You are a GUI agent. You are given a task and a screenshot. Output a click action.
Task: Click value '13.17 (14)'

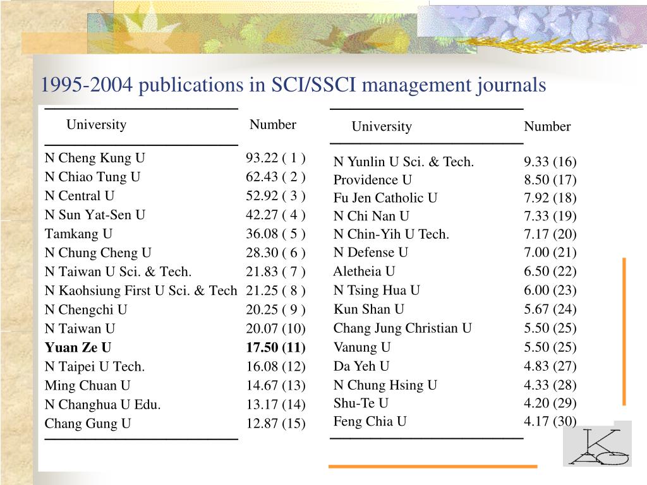(275, 405)
